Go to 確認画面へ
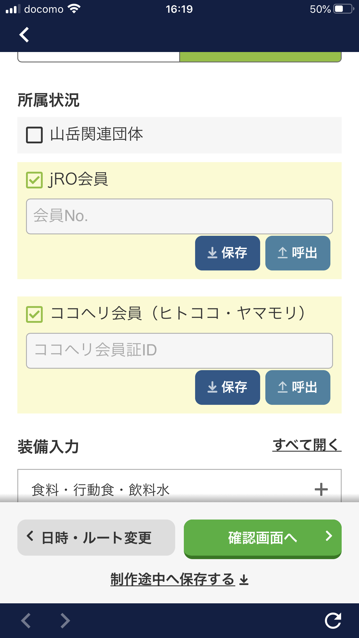The height and width of the screenshot is (638, 359). tap(262, 538)
